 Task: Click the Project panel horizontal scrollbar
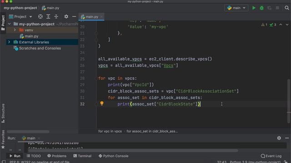pos(28,132)
